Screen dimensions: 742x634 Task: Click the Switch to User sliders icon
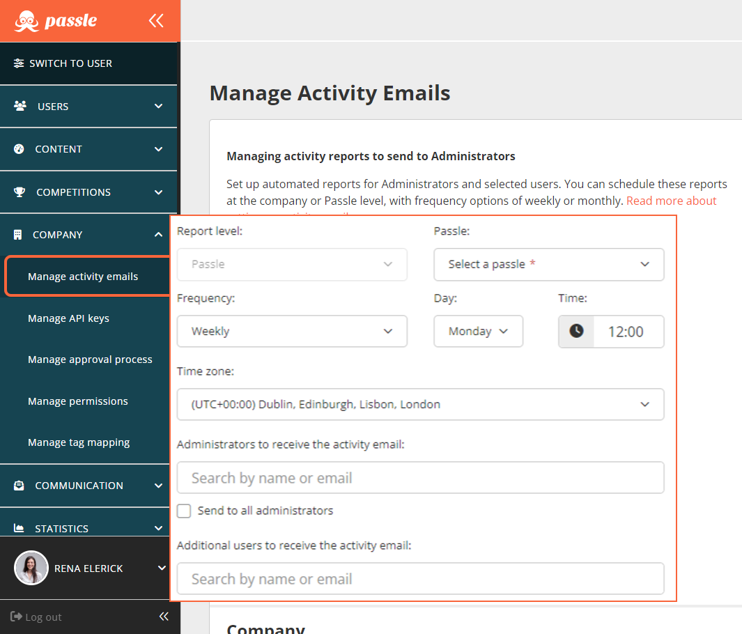point(18,63)
